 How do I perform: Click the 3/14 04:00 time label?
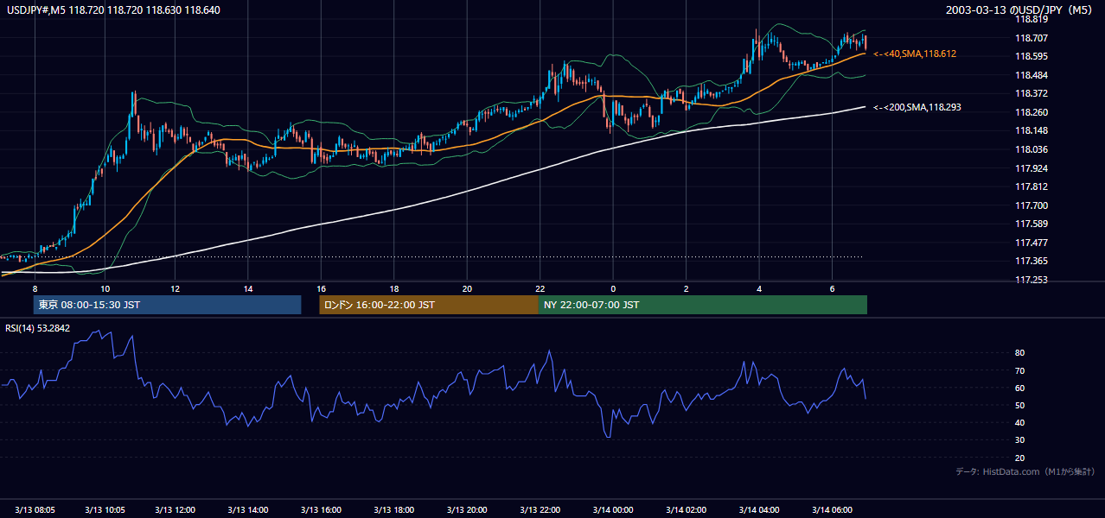click(761, 510)
